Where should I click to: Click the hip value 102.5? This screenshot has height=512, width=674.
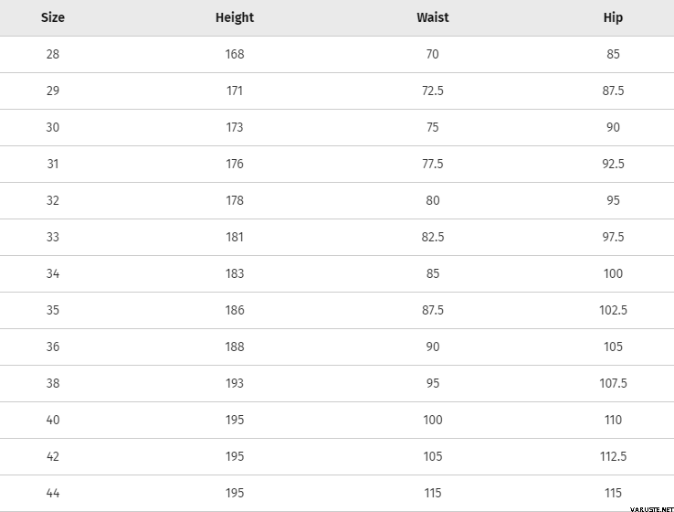(613, 310)
